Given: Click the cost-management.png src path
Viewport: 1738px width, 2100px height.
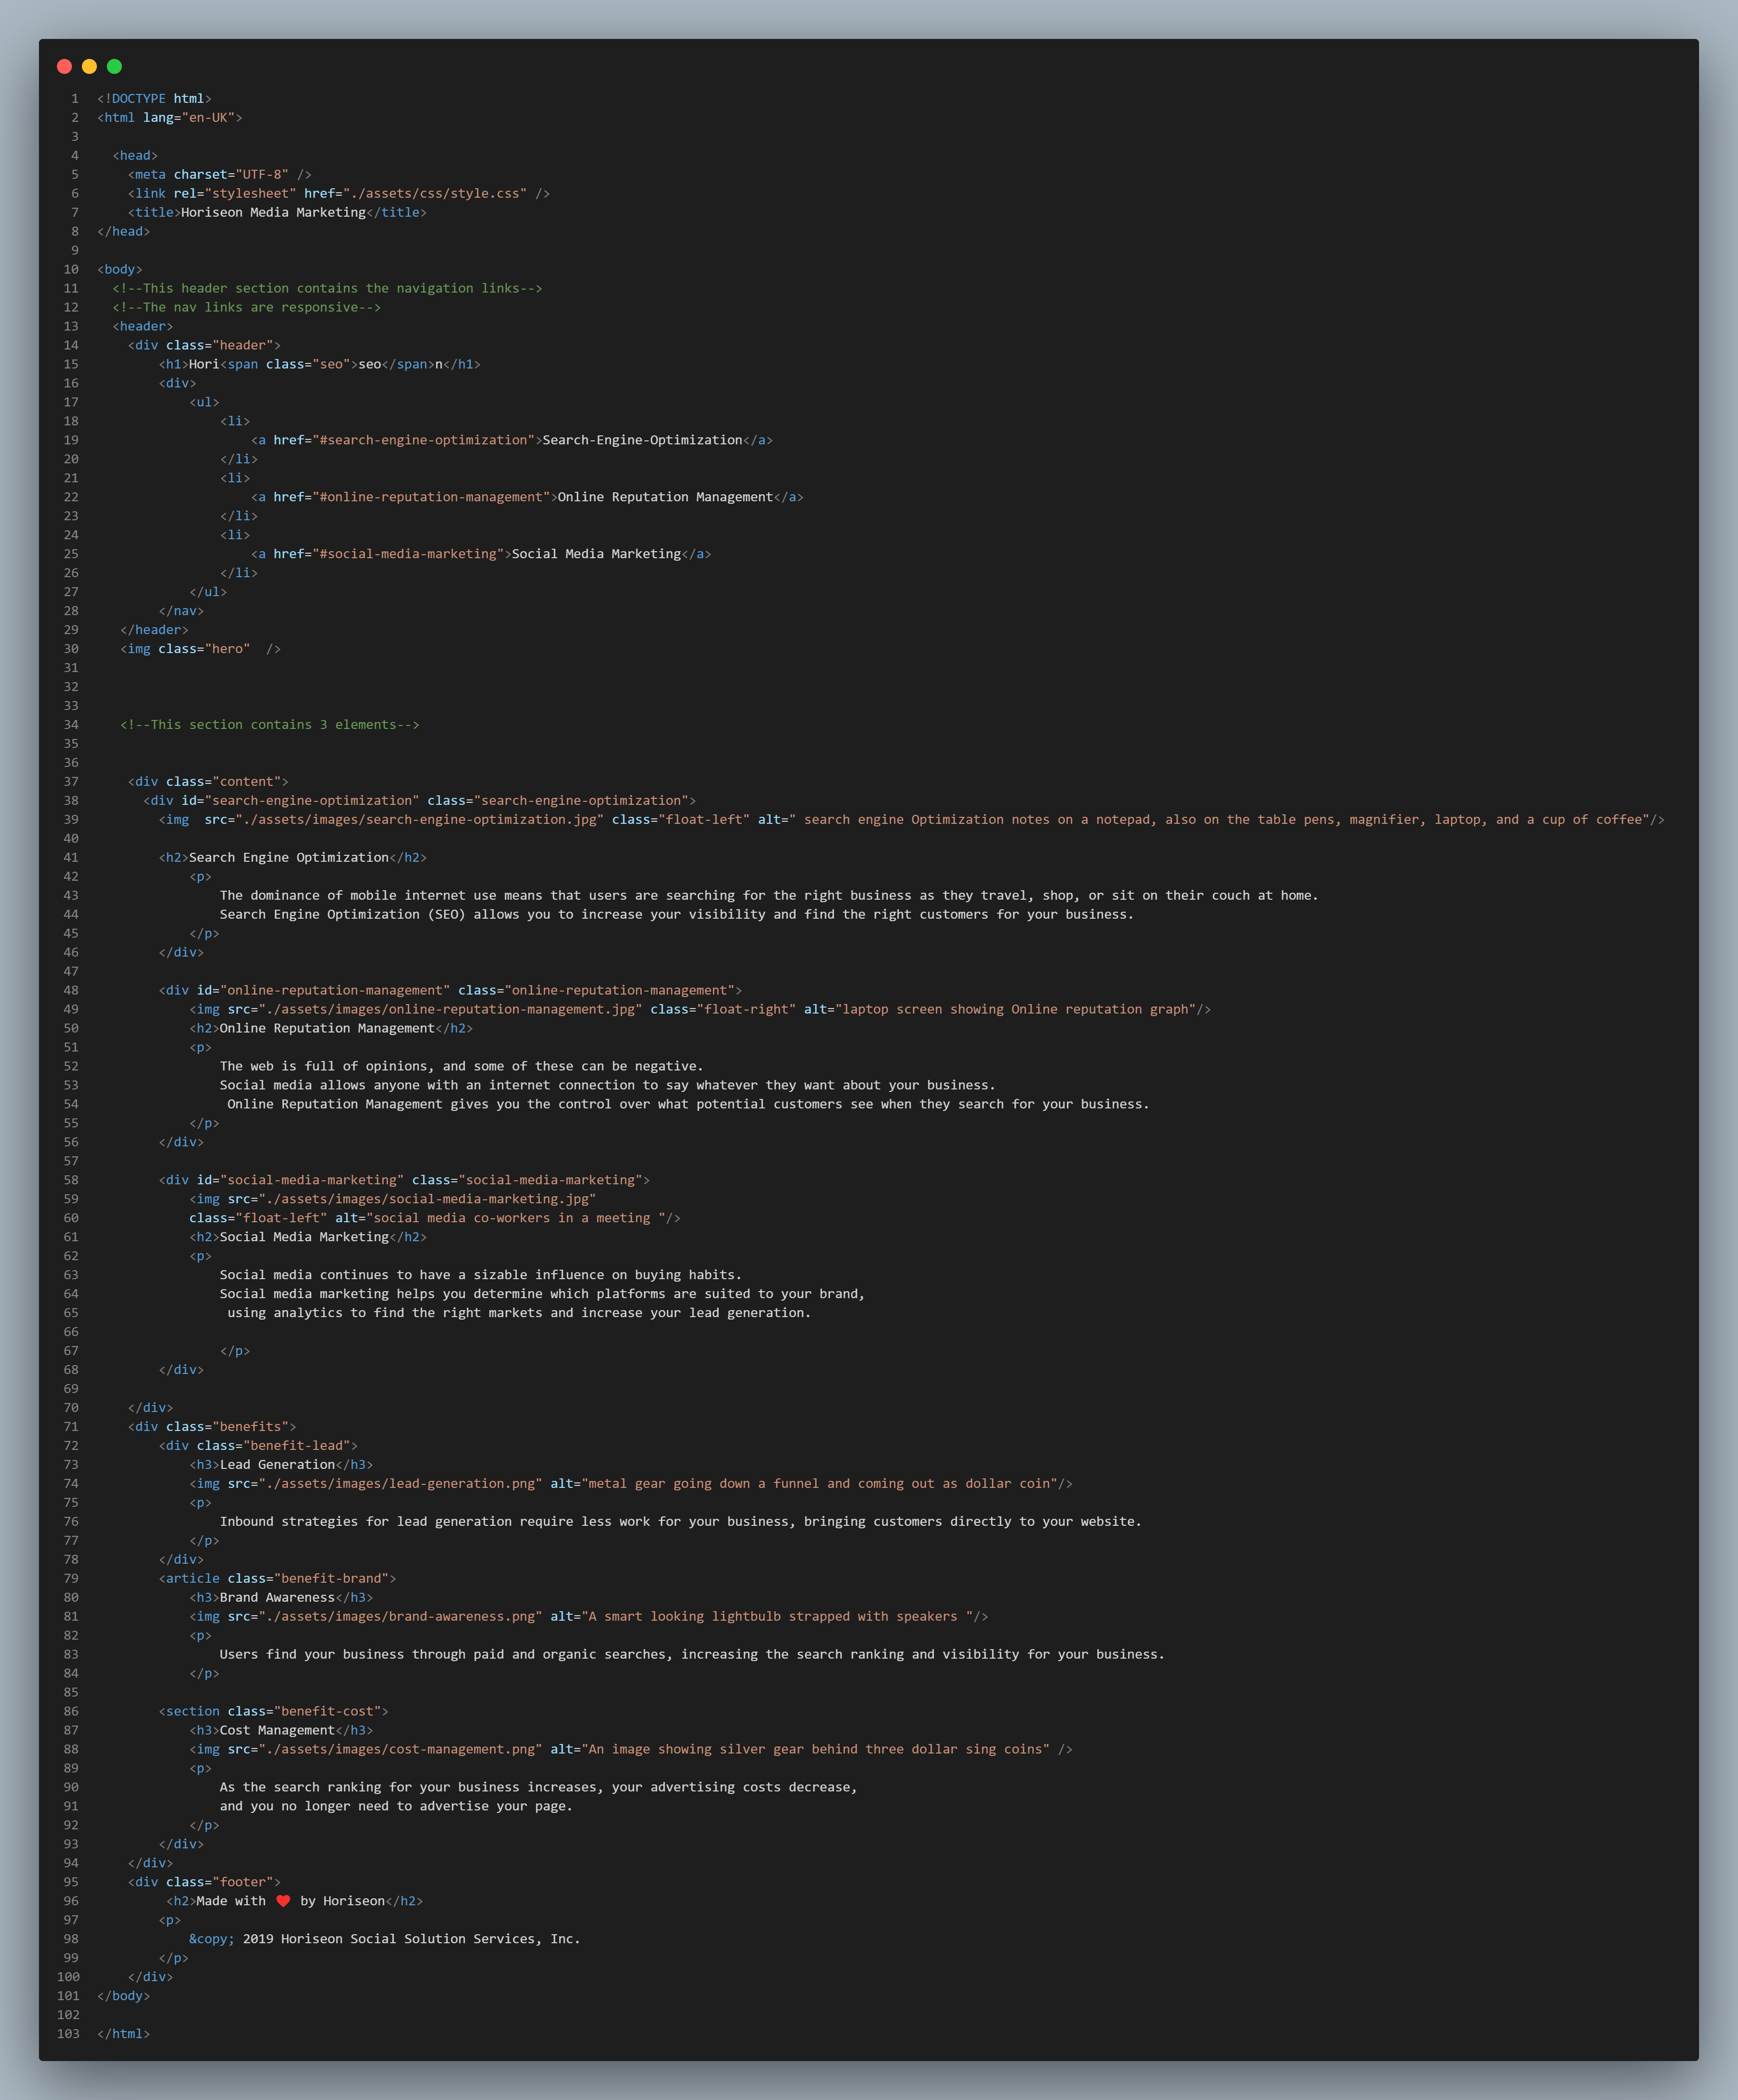Looking at the screenshot, I should pyautogui.click(x=400, y=1750).
